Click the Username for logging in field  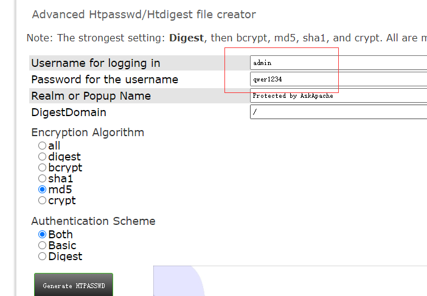tap(338, 63)
